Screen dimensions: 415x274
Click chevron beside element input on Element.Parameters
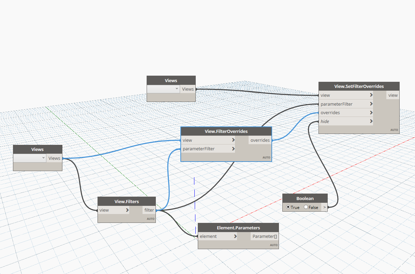(x=235, y=237)
